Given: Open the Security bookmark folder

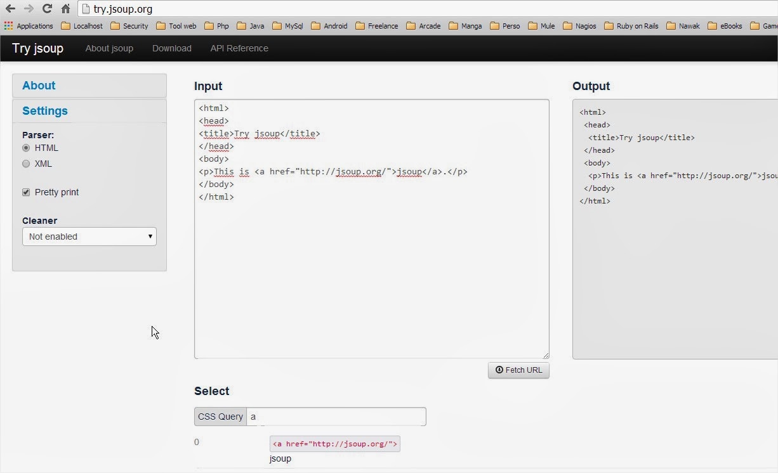Looking at the screenshot, I should point(129,26).
